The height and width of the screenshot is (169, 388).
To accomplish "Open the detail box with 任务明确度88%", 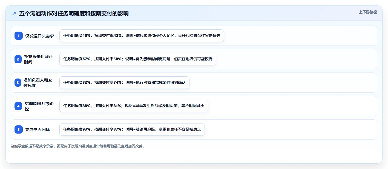I will point(134,106).
